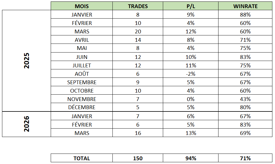Click the total trades value 150

138,158
